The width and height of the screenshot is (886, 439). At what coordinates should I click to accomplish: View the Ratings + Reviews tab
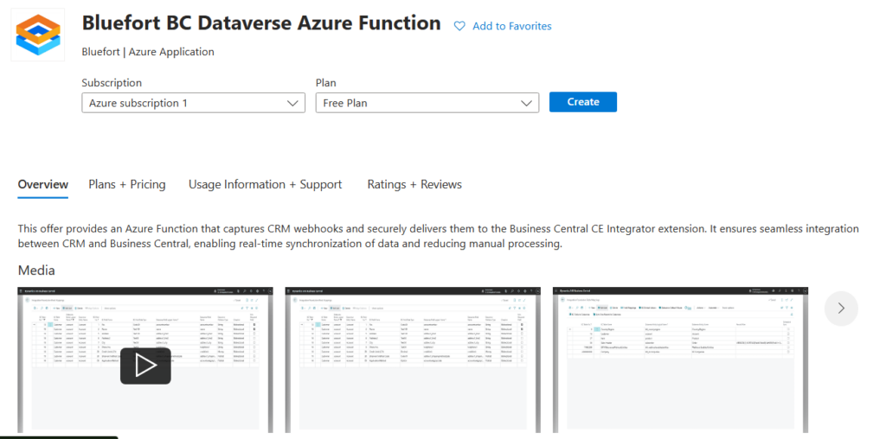[414, 184]
